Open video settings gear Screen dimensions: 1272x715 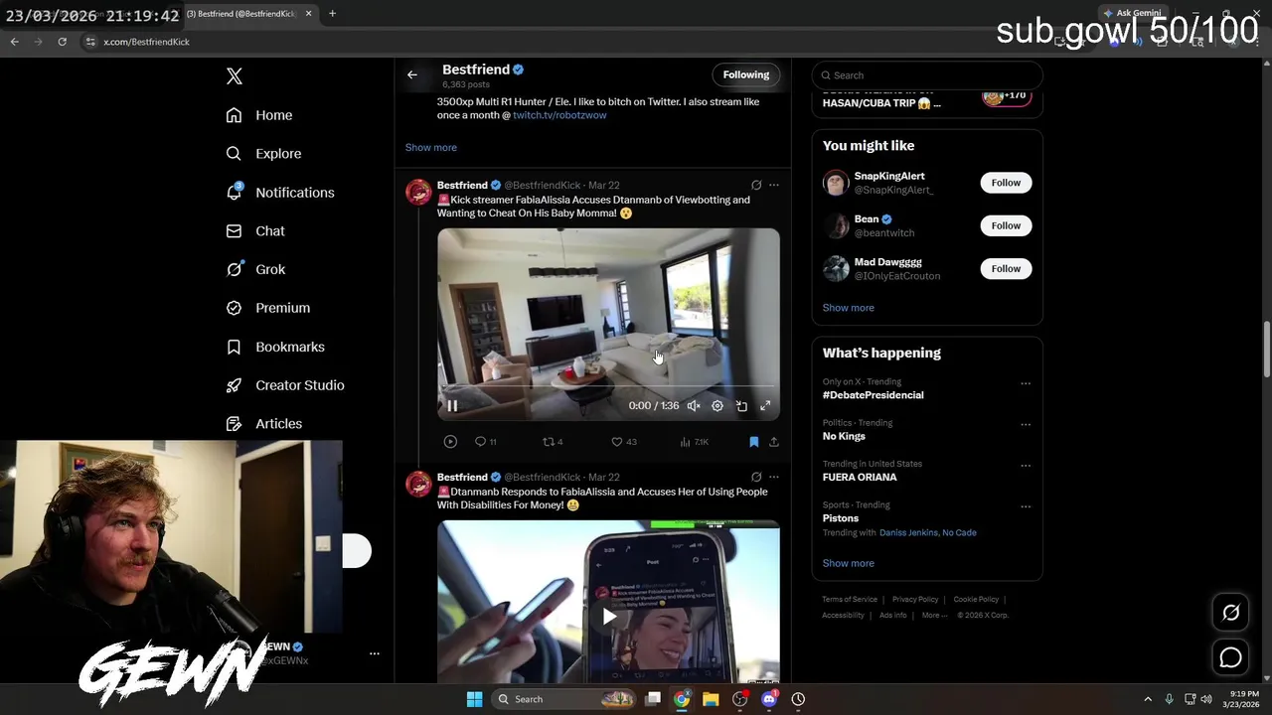[717, 405]
